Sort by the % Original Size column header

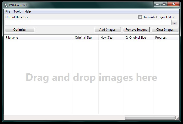coord(139,38)
